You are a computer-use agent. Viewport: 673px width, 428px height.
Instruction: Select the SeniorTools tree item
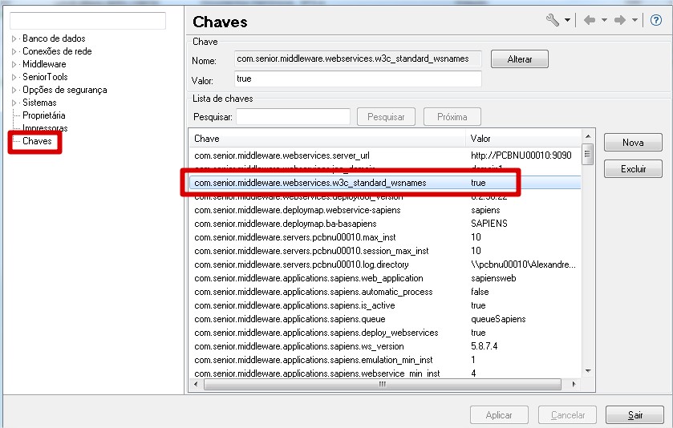click(45, 77)
